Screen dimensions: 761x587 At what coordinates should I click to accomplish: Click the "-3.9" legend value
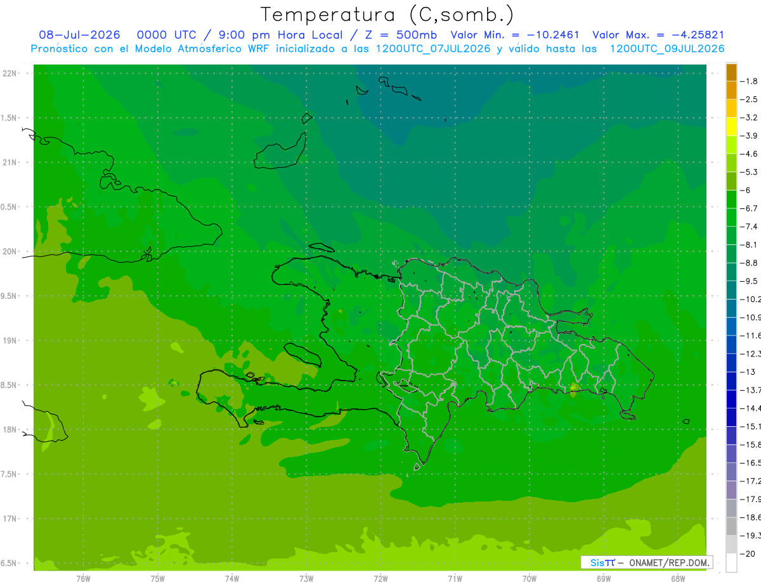point(749,136)
